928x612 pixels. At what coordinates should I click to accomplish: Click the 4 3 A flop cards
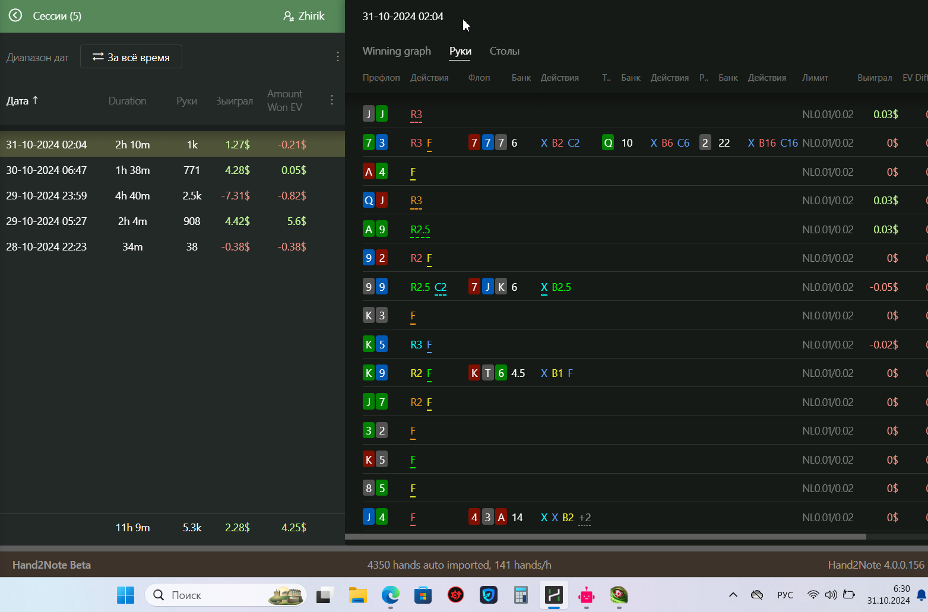pyautogui.click(x=487, y=517)
